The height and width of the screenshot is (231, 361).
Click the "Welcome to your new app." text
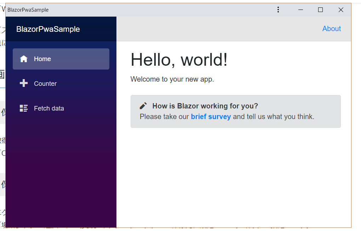point(172,79)
